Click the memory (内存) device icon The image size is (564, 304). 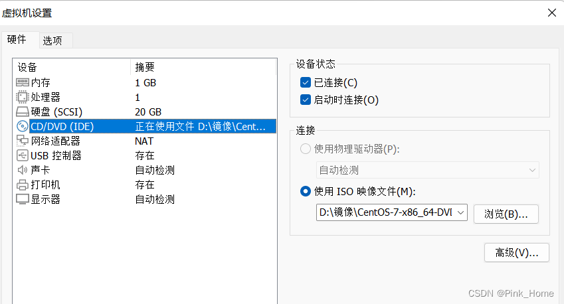[23, 83]
